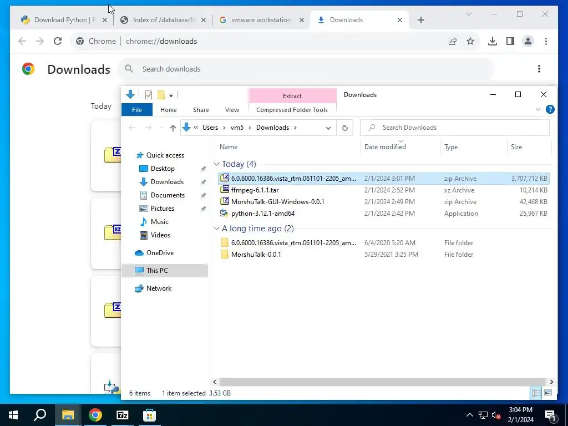Open Pictures in the navigation pane
The height and width of the screenshot is (426, 568).
(163, 209)
